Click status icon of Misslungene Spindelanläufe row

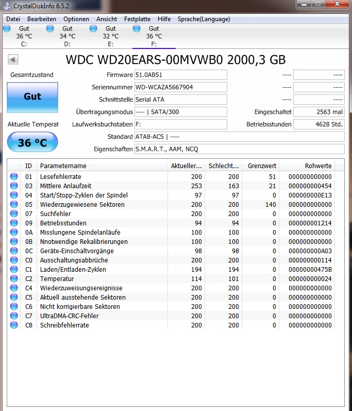click(14, 232)
